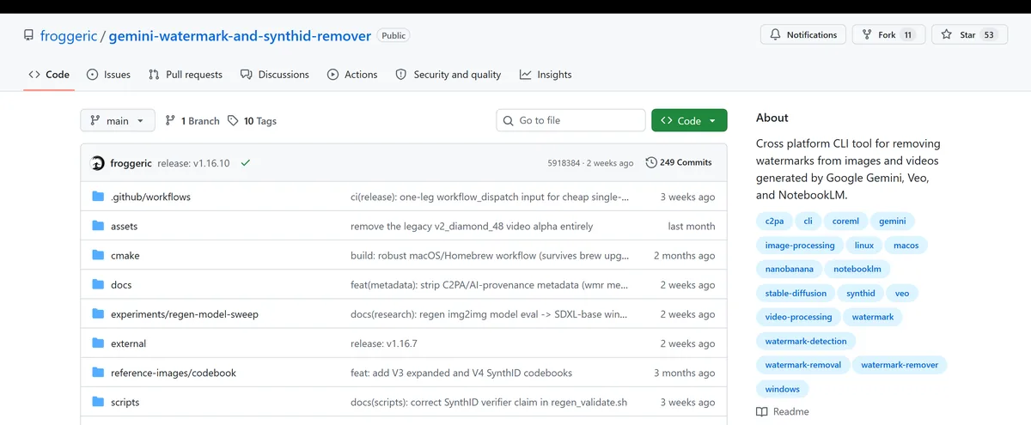
Task: Open the docs folder
Action: click(x=121, y=284)
